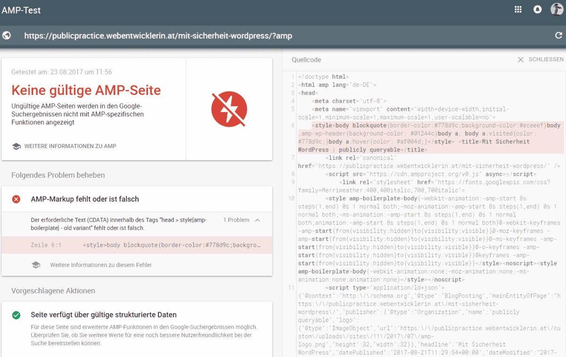Click the green checkmark icon for structured data
The image size is (566, 357).
pyautogui.click(x=16, y=315)
